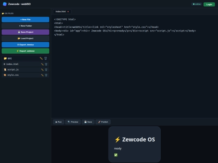Open the Preview from the toolbar
Screen dimensions: 218x163
(x=73, y=122)
